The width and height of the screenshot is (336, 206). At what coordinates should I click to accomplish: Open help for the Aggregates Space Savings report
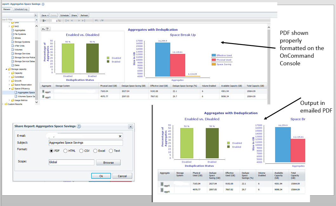point(43,4)
